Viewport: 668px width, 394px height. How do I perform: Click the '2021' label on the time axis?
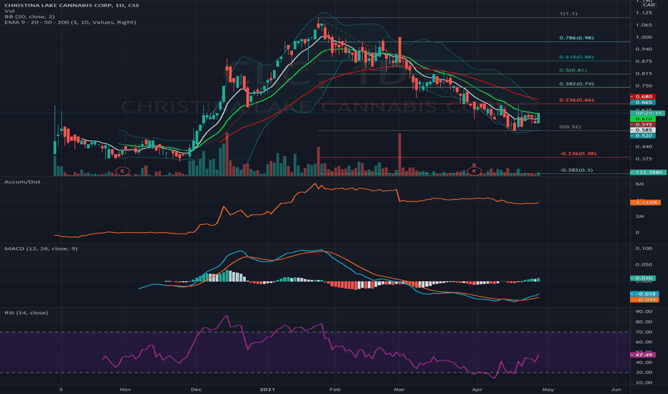267,389
